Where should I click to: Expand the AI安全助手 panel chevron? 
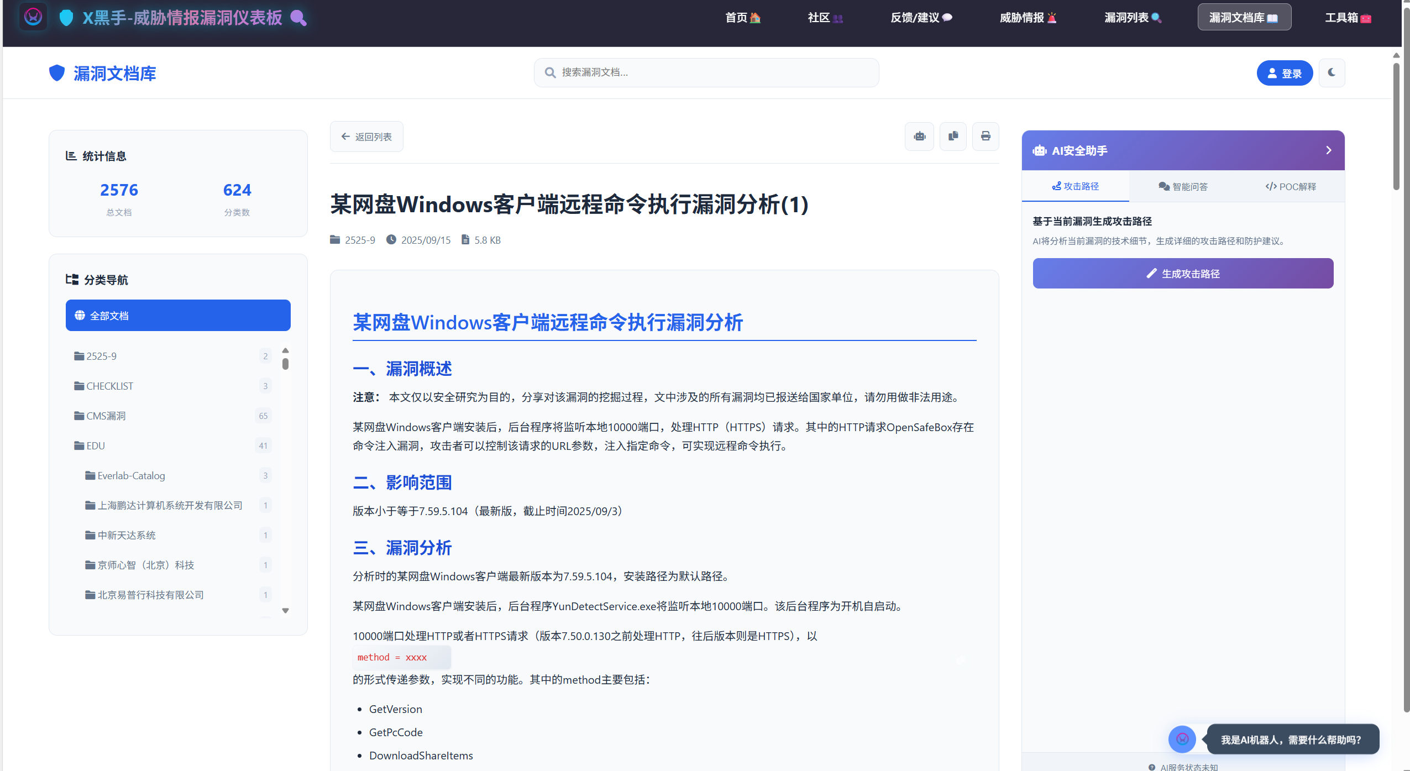click(x=1328, y=150)
